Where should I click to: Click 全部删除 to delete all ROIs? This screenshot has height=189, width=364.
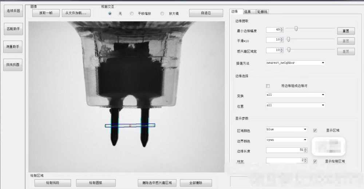(196, 183)
